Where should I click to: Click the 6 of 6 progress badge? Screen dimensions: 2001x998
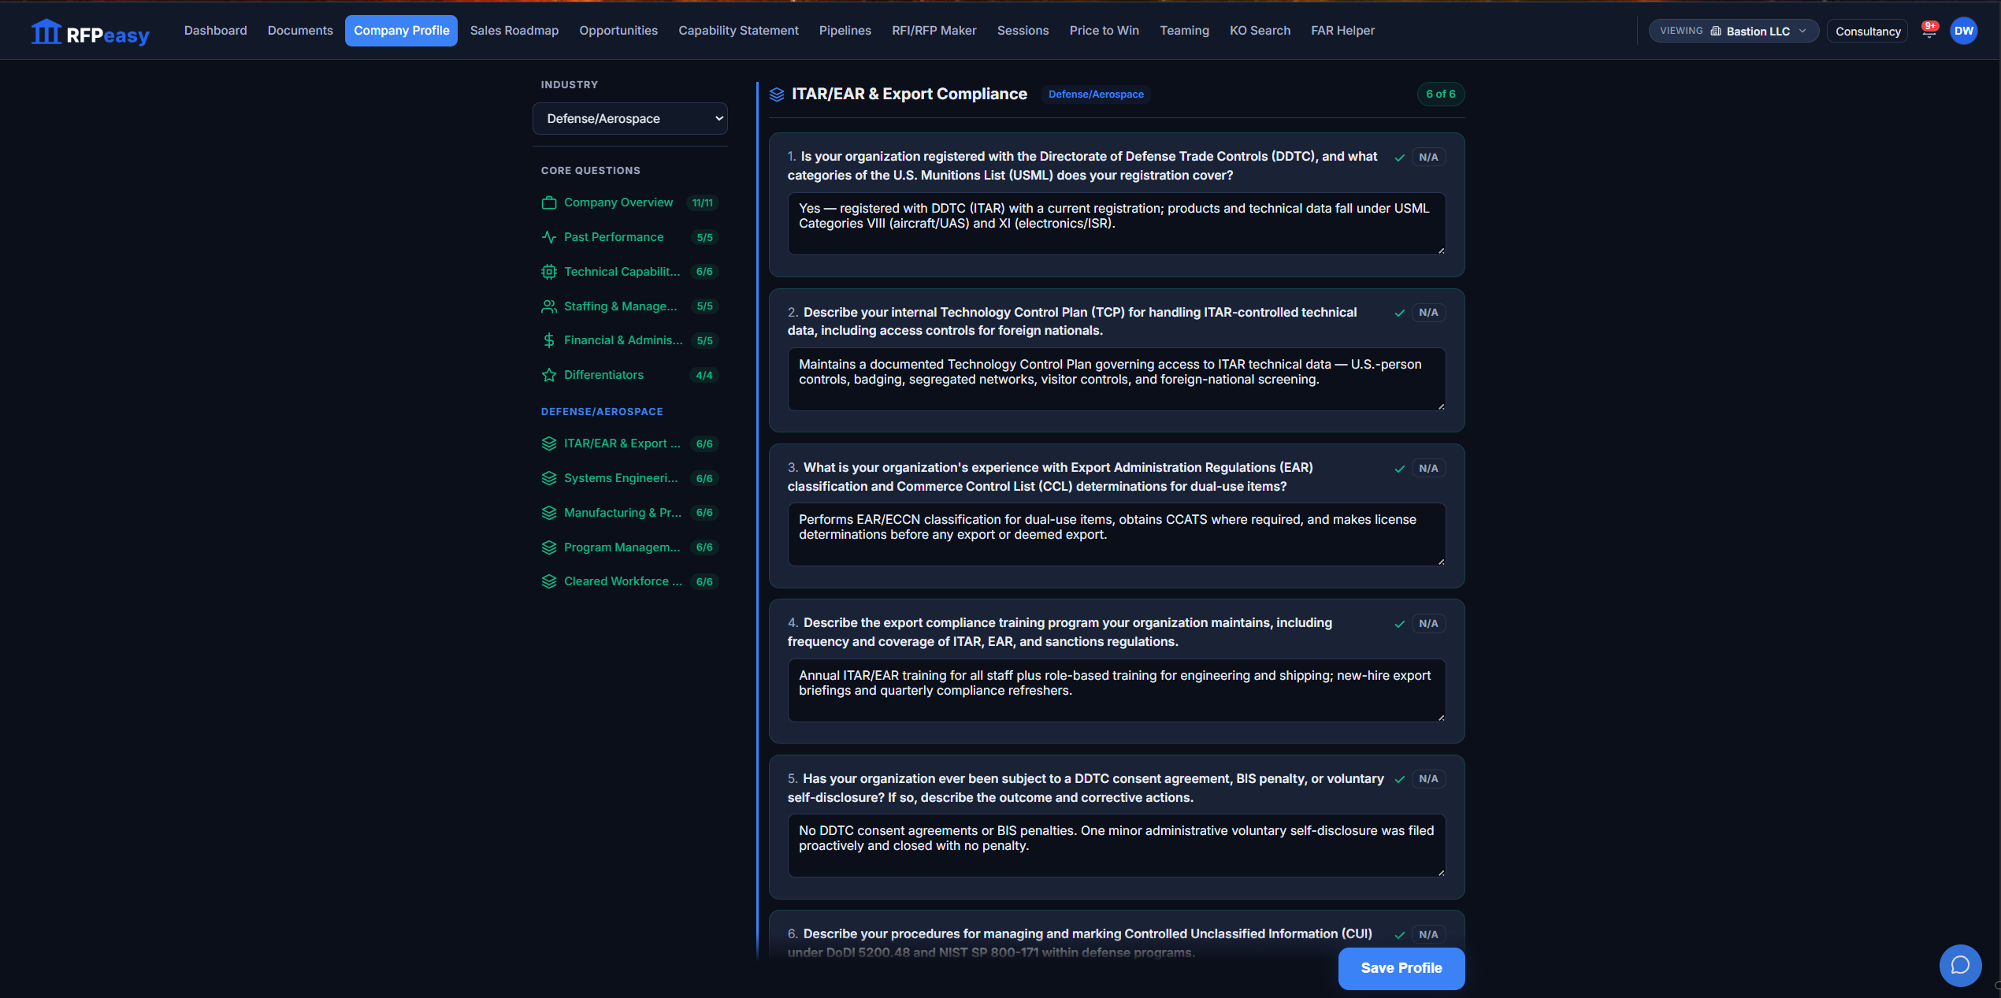pyautogui.click(x=1440, y=95)
